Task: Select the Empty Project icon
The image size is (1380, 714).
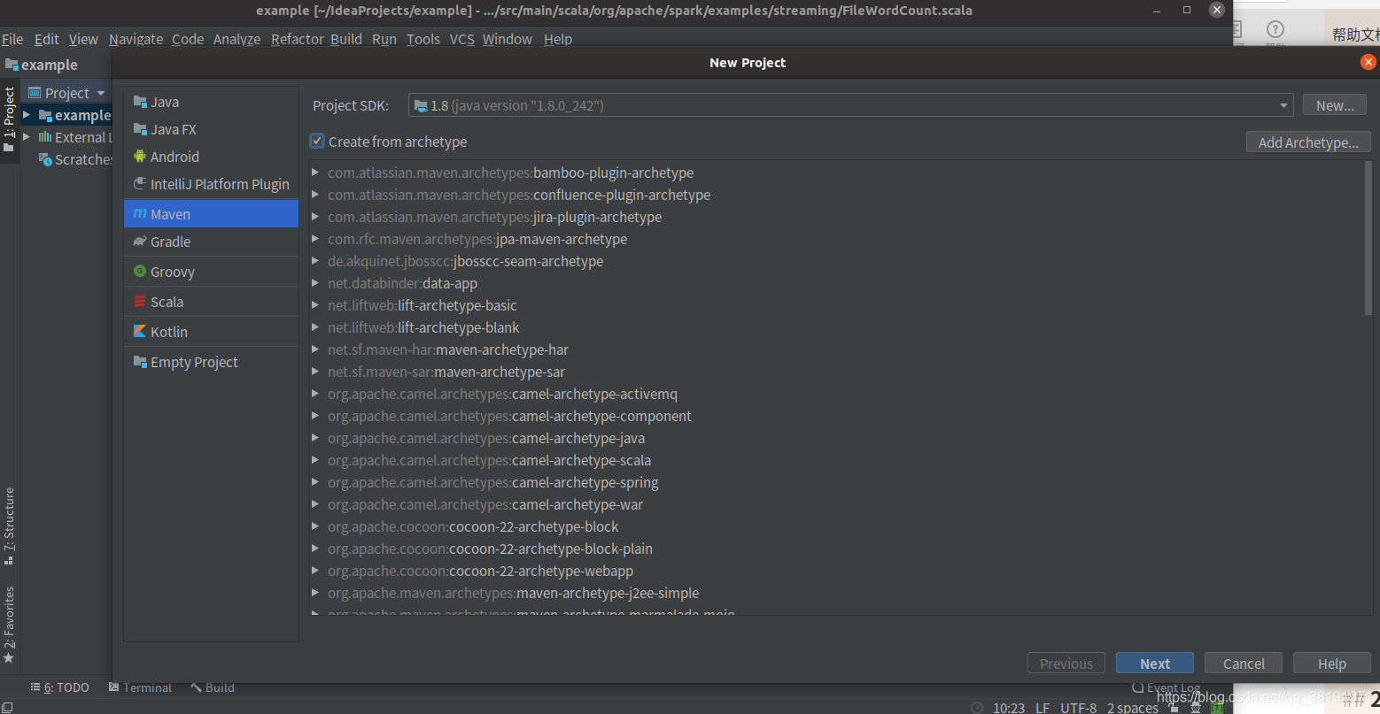Action: click(x=140, y=361)
